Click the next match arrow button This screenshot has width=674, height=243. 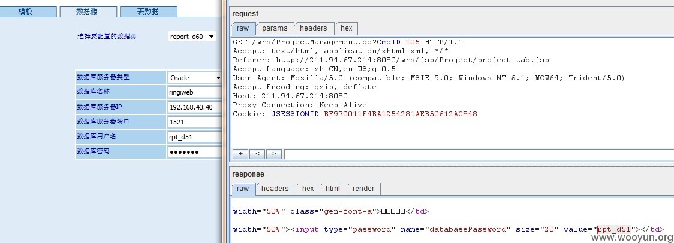pyautogui.click(x=274, y=154)
